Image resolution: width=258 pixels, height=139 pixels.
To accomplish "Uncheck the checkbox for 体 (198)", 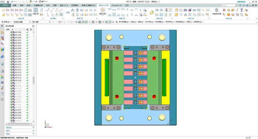I will point(11,32).
